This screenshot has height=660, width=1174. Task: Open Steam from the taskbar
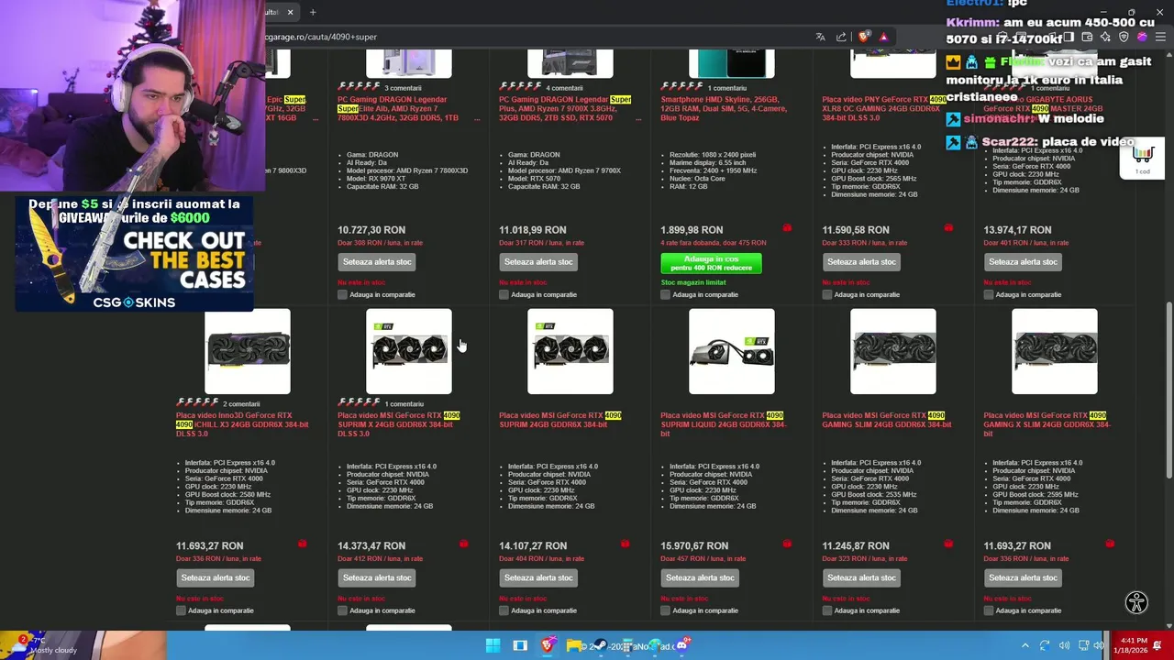pos(602,645)
